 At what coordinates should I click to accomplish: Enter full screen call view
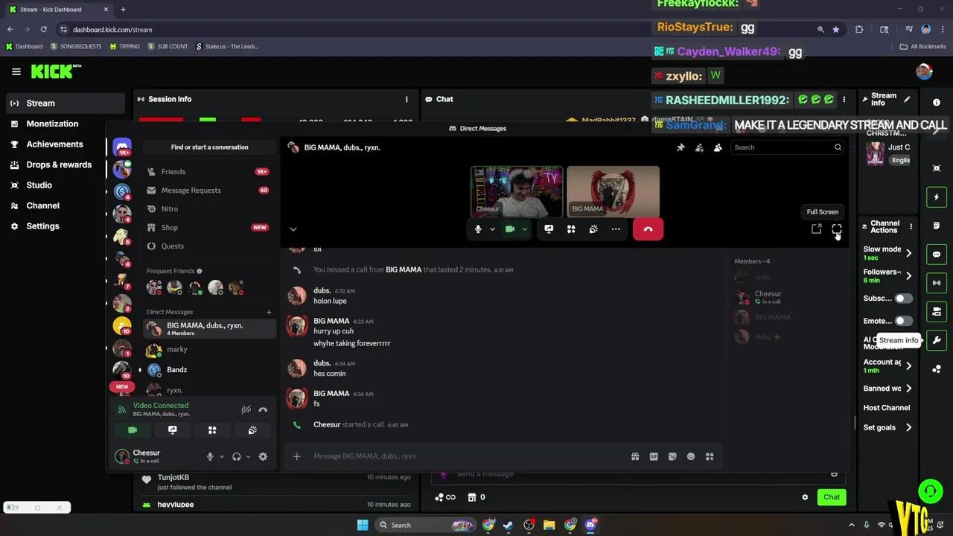tap(837, 229)
